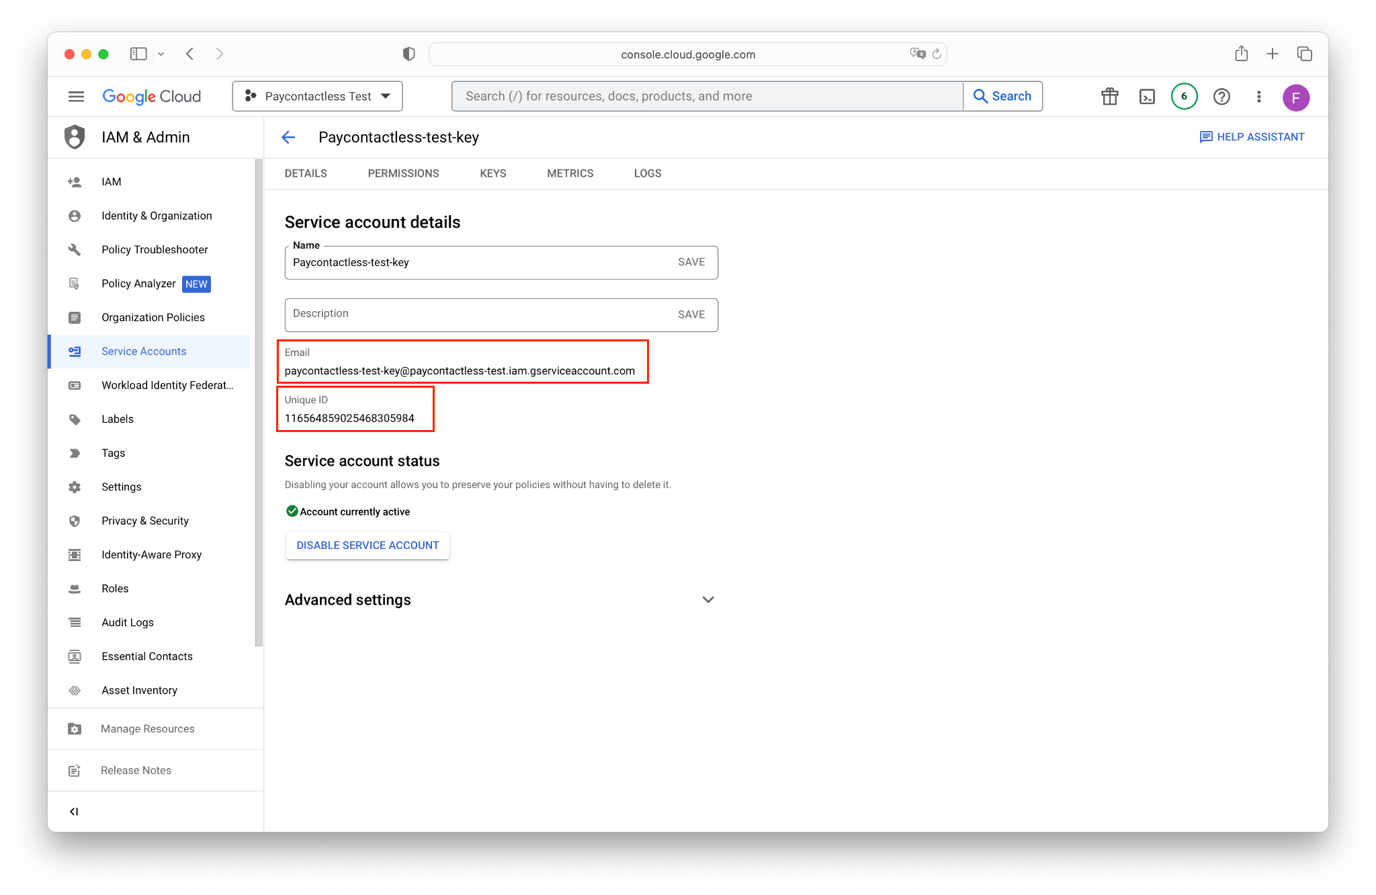Open the Paycontactless Test project dropdown
This screenshot has height=895, width=1376.
point(317,96)
